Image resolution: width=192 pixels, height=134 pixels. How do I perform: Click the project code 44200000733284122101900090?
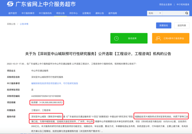point(46,96)
